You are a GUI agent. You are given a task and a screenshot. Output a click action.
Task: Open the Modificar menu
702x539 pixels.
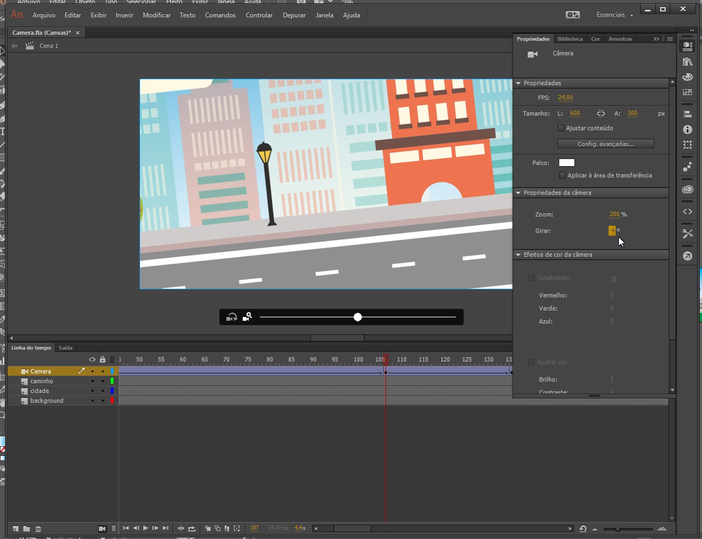pos(156,15)
